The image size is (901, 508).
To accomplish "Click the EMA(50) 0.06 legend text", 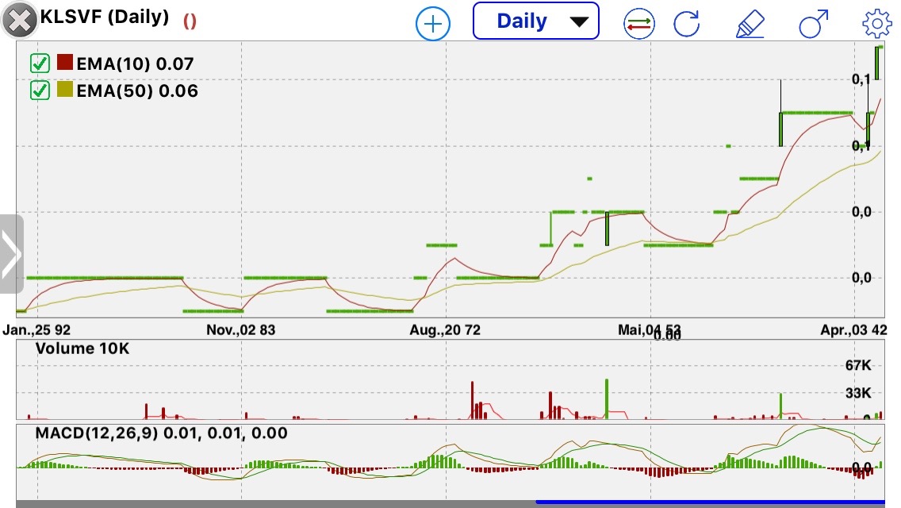I will tap(137, 90).
